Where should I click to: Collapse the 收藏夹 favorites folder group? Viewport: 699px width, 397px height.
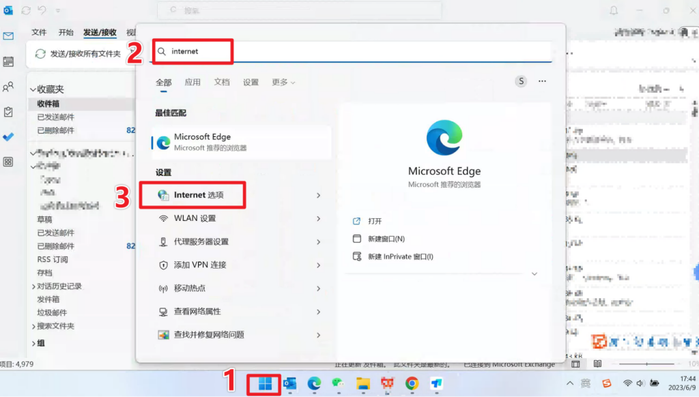point(32,89)
